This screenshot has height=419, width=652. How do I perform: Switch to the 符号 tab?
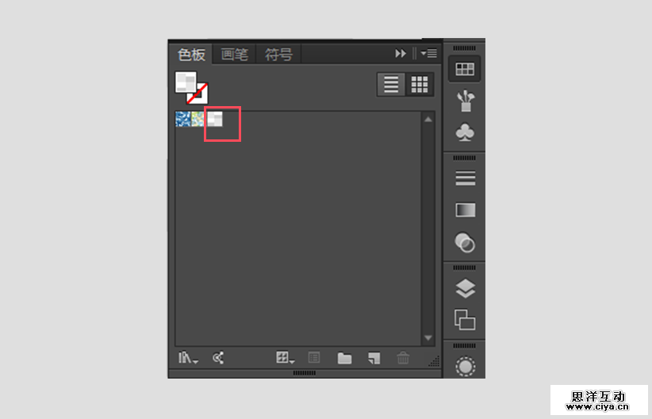coord(278,54)
